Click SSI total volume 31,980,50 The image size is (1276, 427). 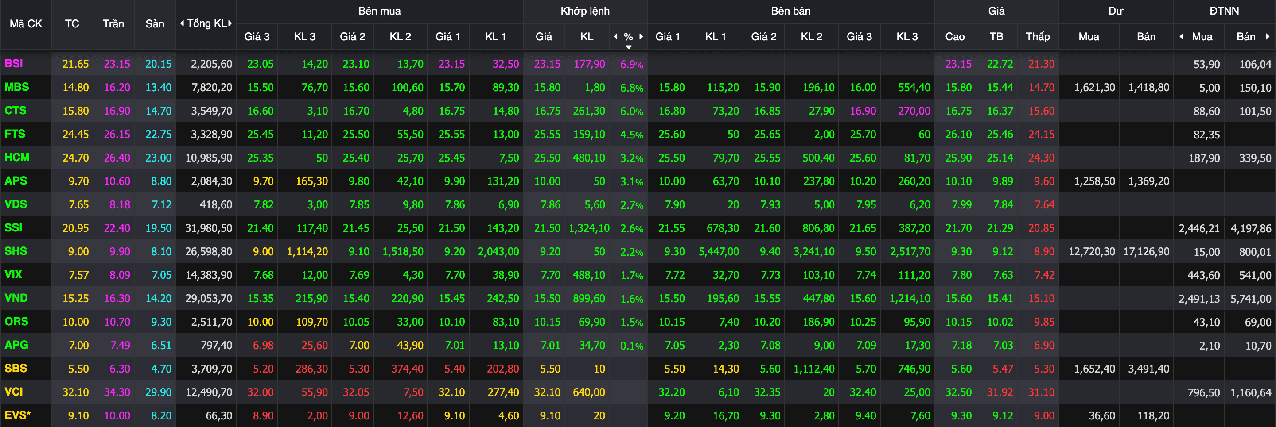209,228
